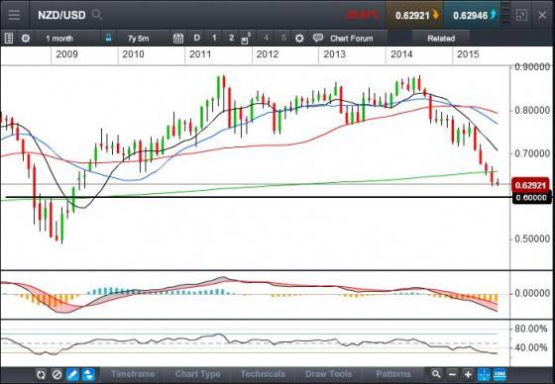This screenshot has height=384, width=555.
Task: Open the Draw Tools menu
Action: click(x=328, y=374)
